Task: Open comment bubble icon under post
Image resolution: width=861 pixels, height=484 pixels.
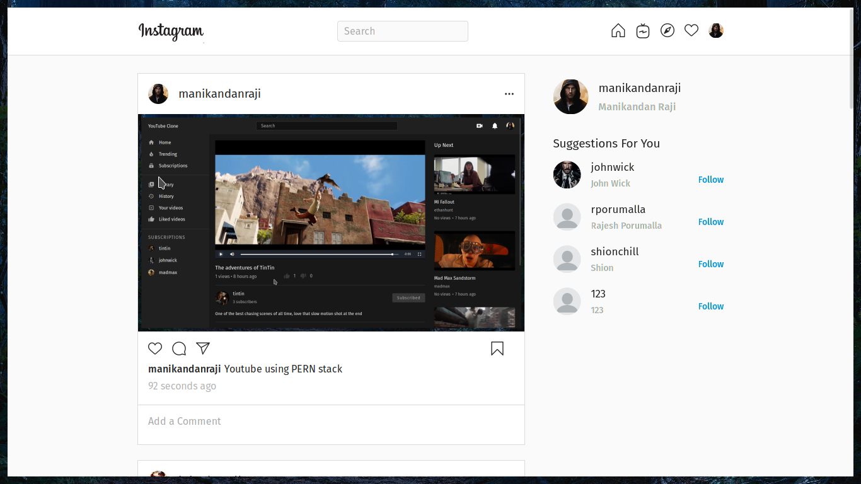Action: coord(179,349)
